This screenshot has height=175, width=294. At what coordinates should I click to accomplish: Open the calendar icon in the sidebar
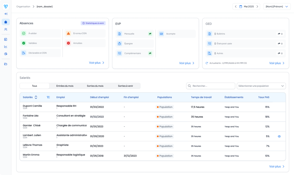pyautogui.click(x=5, y=39)
